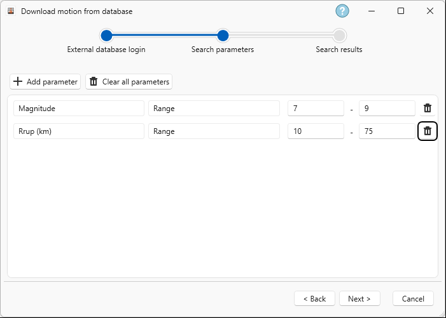Click the Next button
446x318 pixels.
point(359,298)
